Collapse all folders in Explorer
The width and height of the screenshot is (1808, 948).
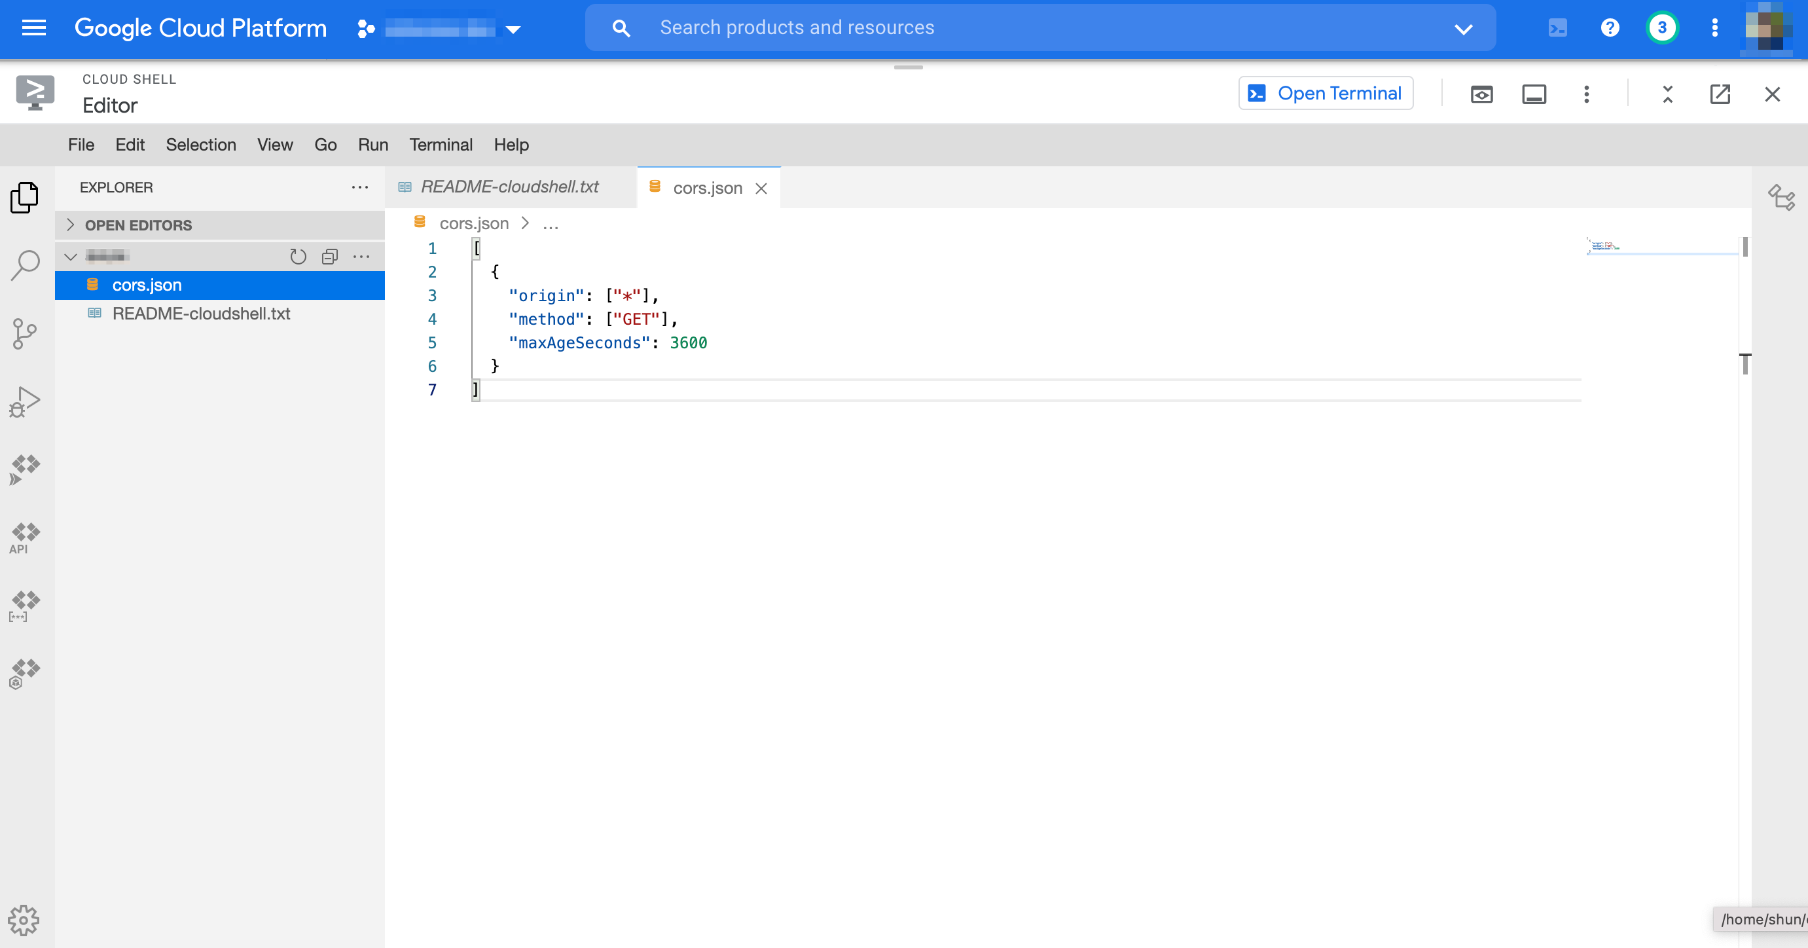330,256
